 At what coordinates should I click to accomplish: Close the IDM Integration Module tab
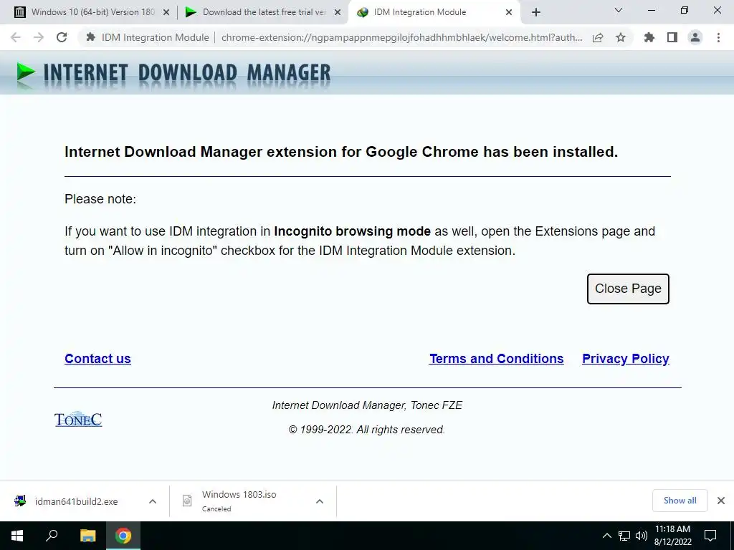[x=509, y=13]
